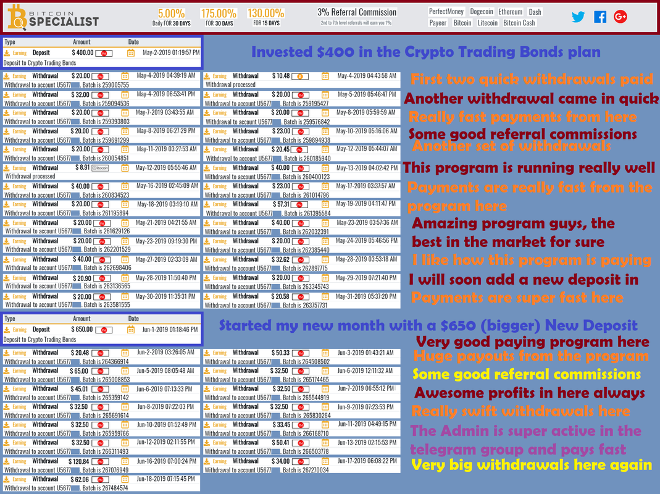This screenshot has width=660, height=494.
Task: Click the earning download icon on $400.00 deposit row
Action: coord(7,53)
